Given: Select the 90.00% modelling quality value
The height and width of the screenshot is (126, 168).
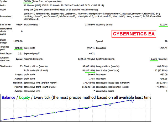Looking at the screenshot, I should tap(163, 25).
